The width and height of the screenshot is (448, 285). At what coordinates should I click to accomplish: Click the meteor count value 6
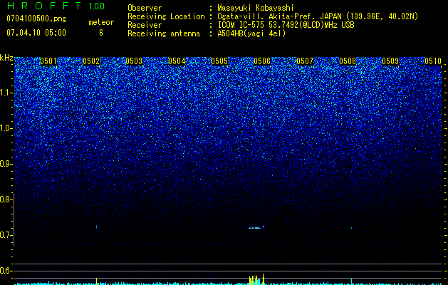101,33
